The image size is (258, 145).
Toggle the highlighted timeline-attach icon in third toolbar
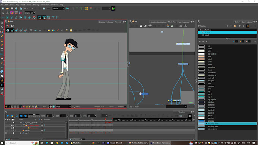tap(40, 17)
